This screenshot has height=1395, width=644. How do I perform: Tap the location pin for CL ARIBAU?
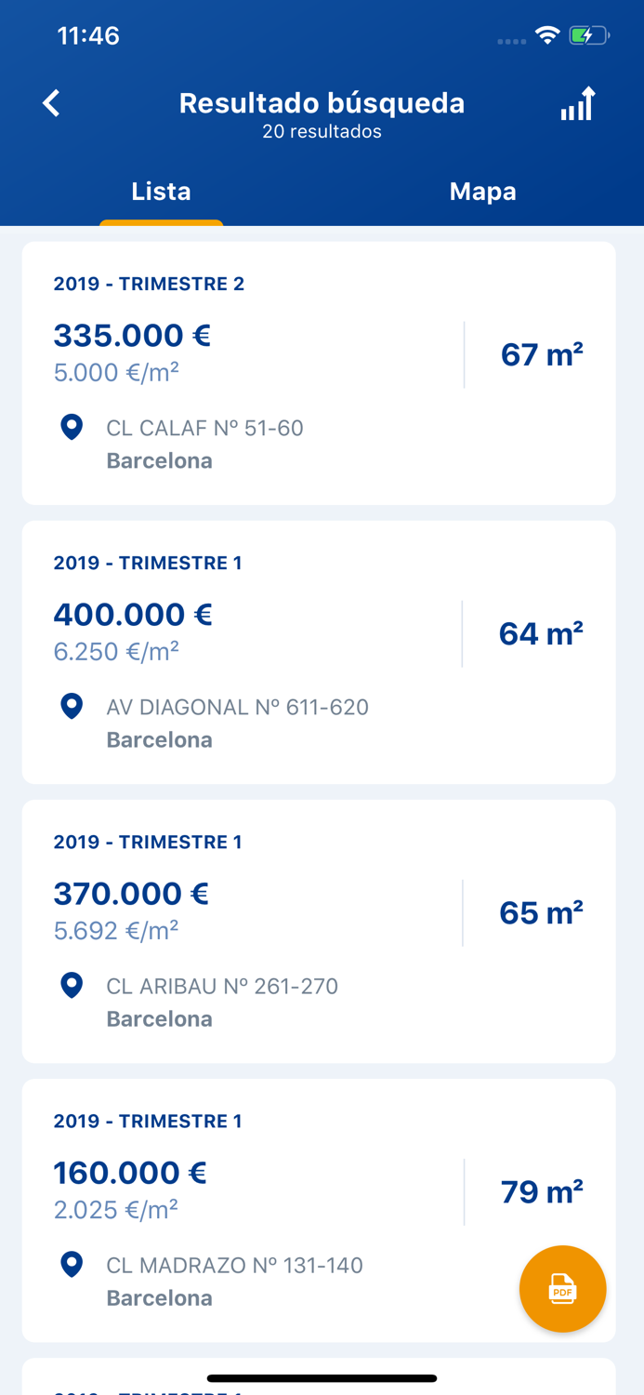click(72, 985)
